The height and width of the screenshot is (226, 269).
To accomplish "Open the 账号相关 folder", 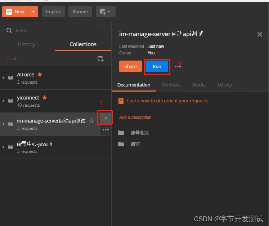I will coord(140,133).
